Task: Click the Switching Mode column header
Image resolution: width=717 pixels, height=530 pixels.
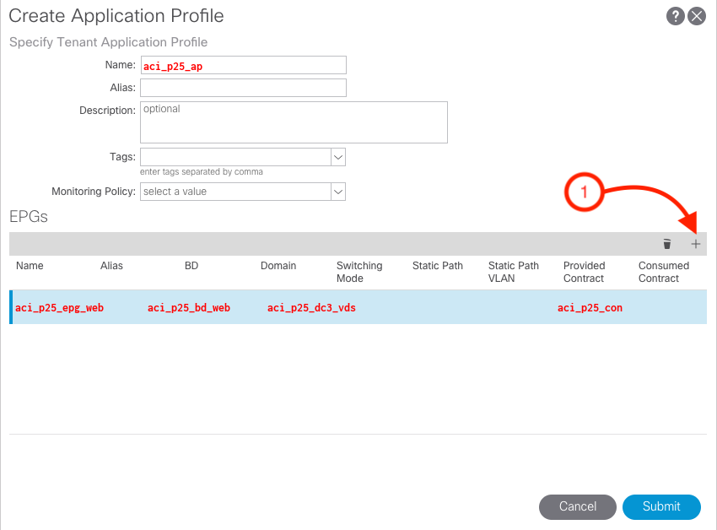Action: [x=359, y=272]
